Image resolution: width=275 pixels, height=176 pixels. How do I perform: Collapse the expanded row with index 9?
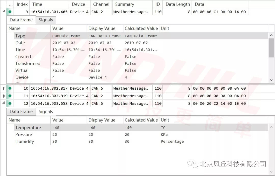point(4,11)
